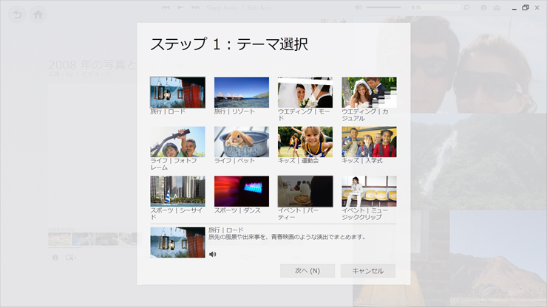The height and width of the screenshot is (307, 547).
Task: Click the back arrow icon in the top bar
Action: 16,14
